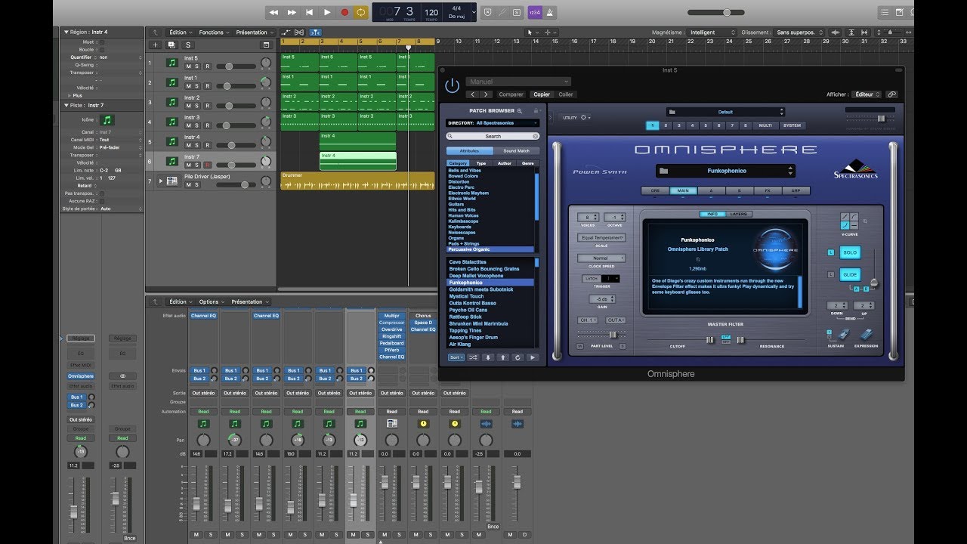The image size is (967, 544).
Task: Select the pointer tool menu in tracks area
Action: (532, 32)
